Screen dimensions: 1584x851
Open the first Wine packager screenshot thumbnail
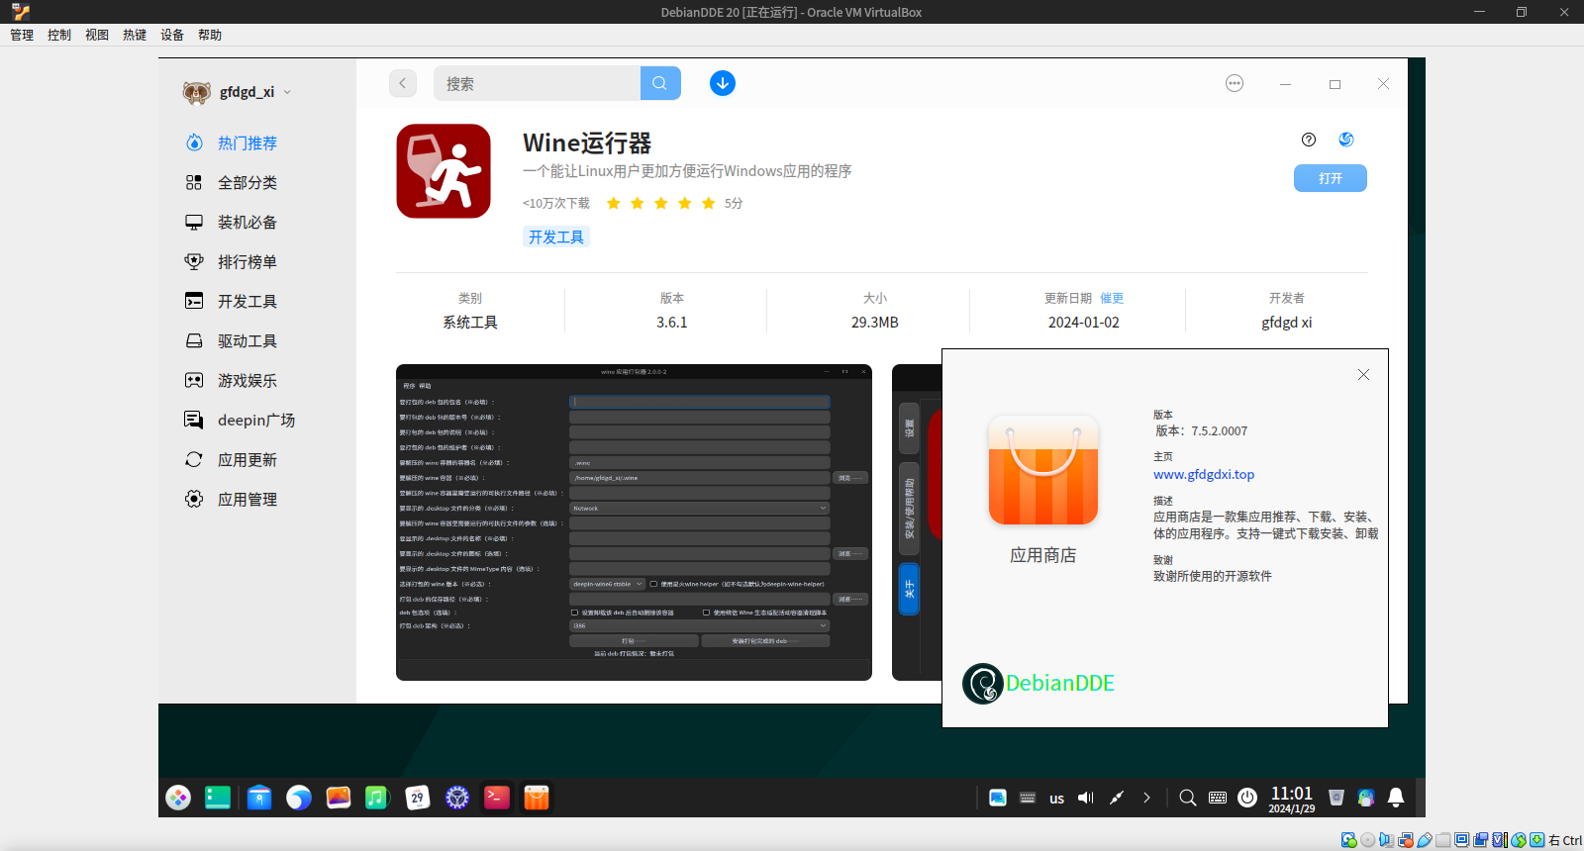coord(634,522)
